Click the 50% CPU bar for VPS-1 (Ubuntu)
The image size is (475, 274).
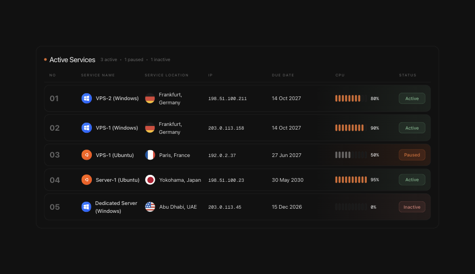tap(351, 155)
